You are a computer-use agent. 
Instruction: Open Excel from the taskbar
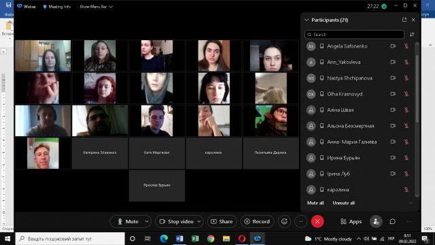point(195,239)
